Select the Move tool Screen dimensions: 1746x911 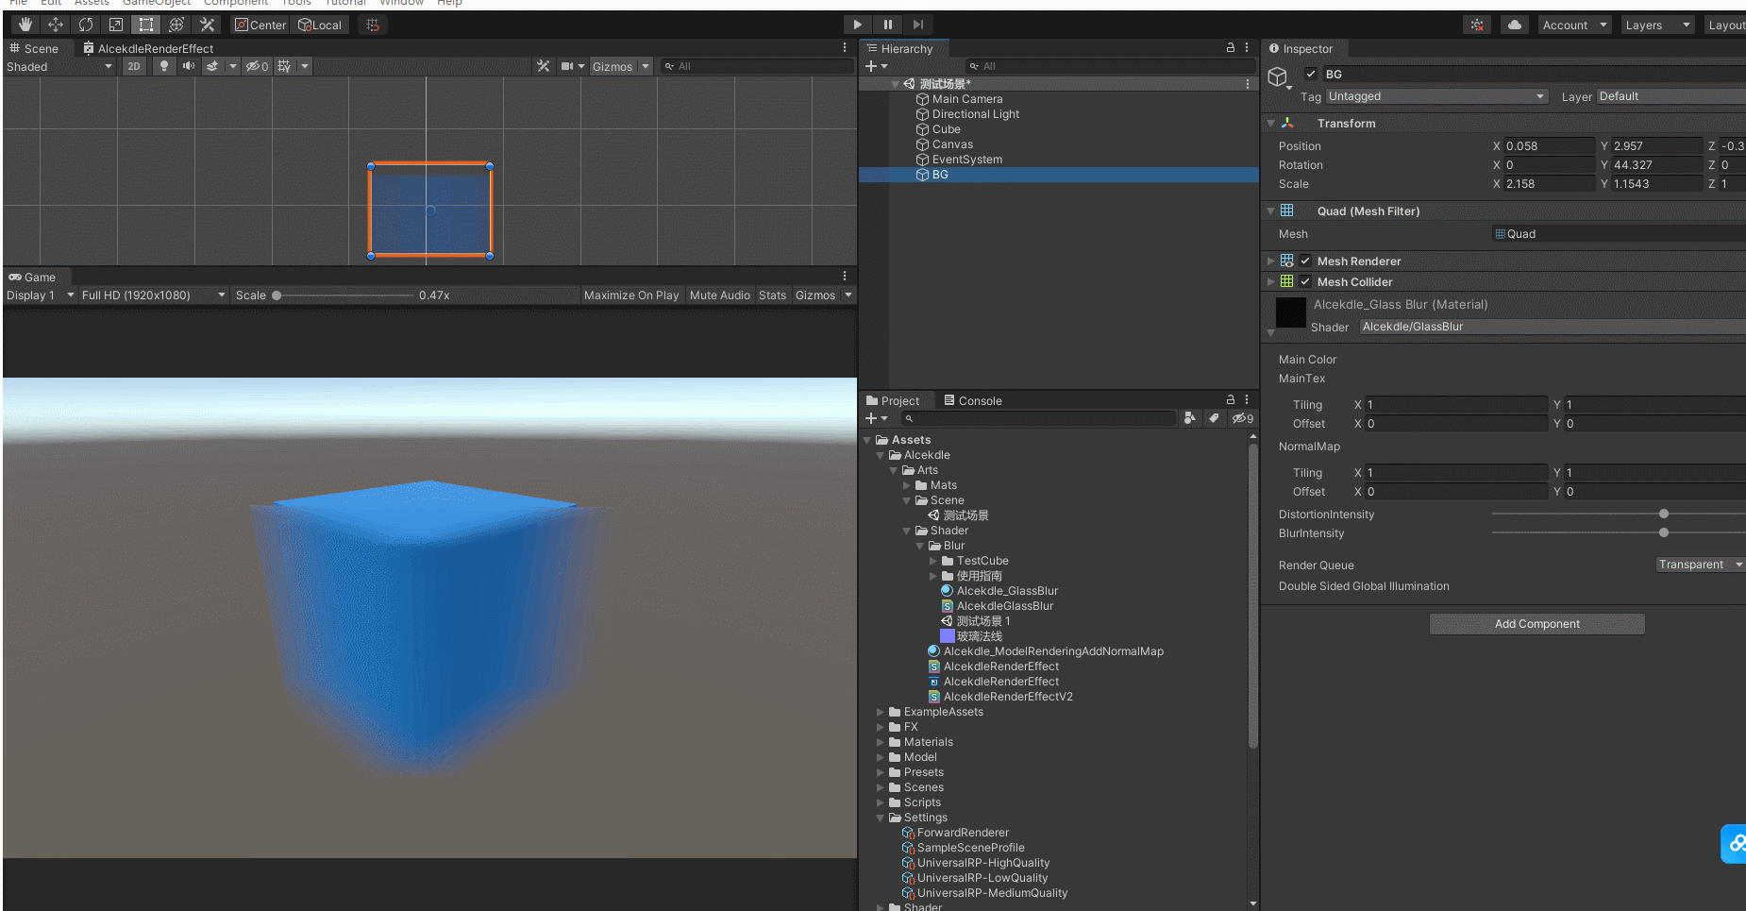point(55,25)
